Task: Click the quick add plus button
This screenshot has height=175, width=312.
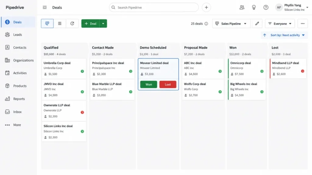Action: (x=206, y=7)
